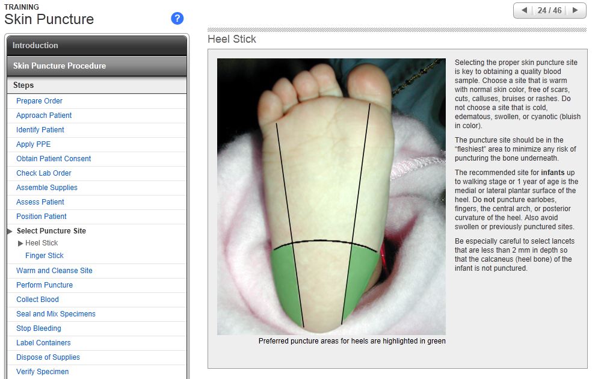604x379 pixels.
Task: Jump to Assemble Supplies step
Action: coord(47,188)
